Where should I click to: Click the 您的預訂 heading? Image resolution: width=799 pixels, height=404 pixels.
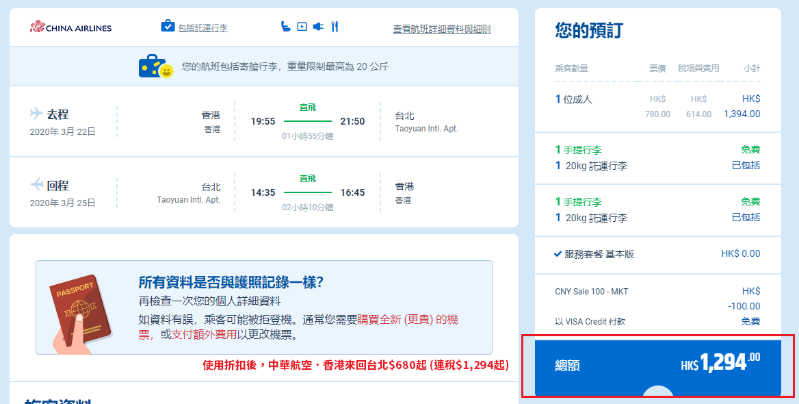588,31
